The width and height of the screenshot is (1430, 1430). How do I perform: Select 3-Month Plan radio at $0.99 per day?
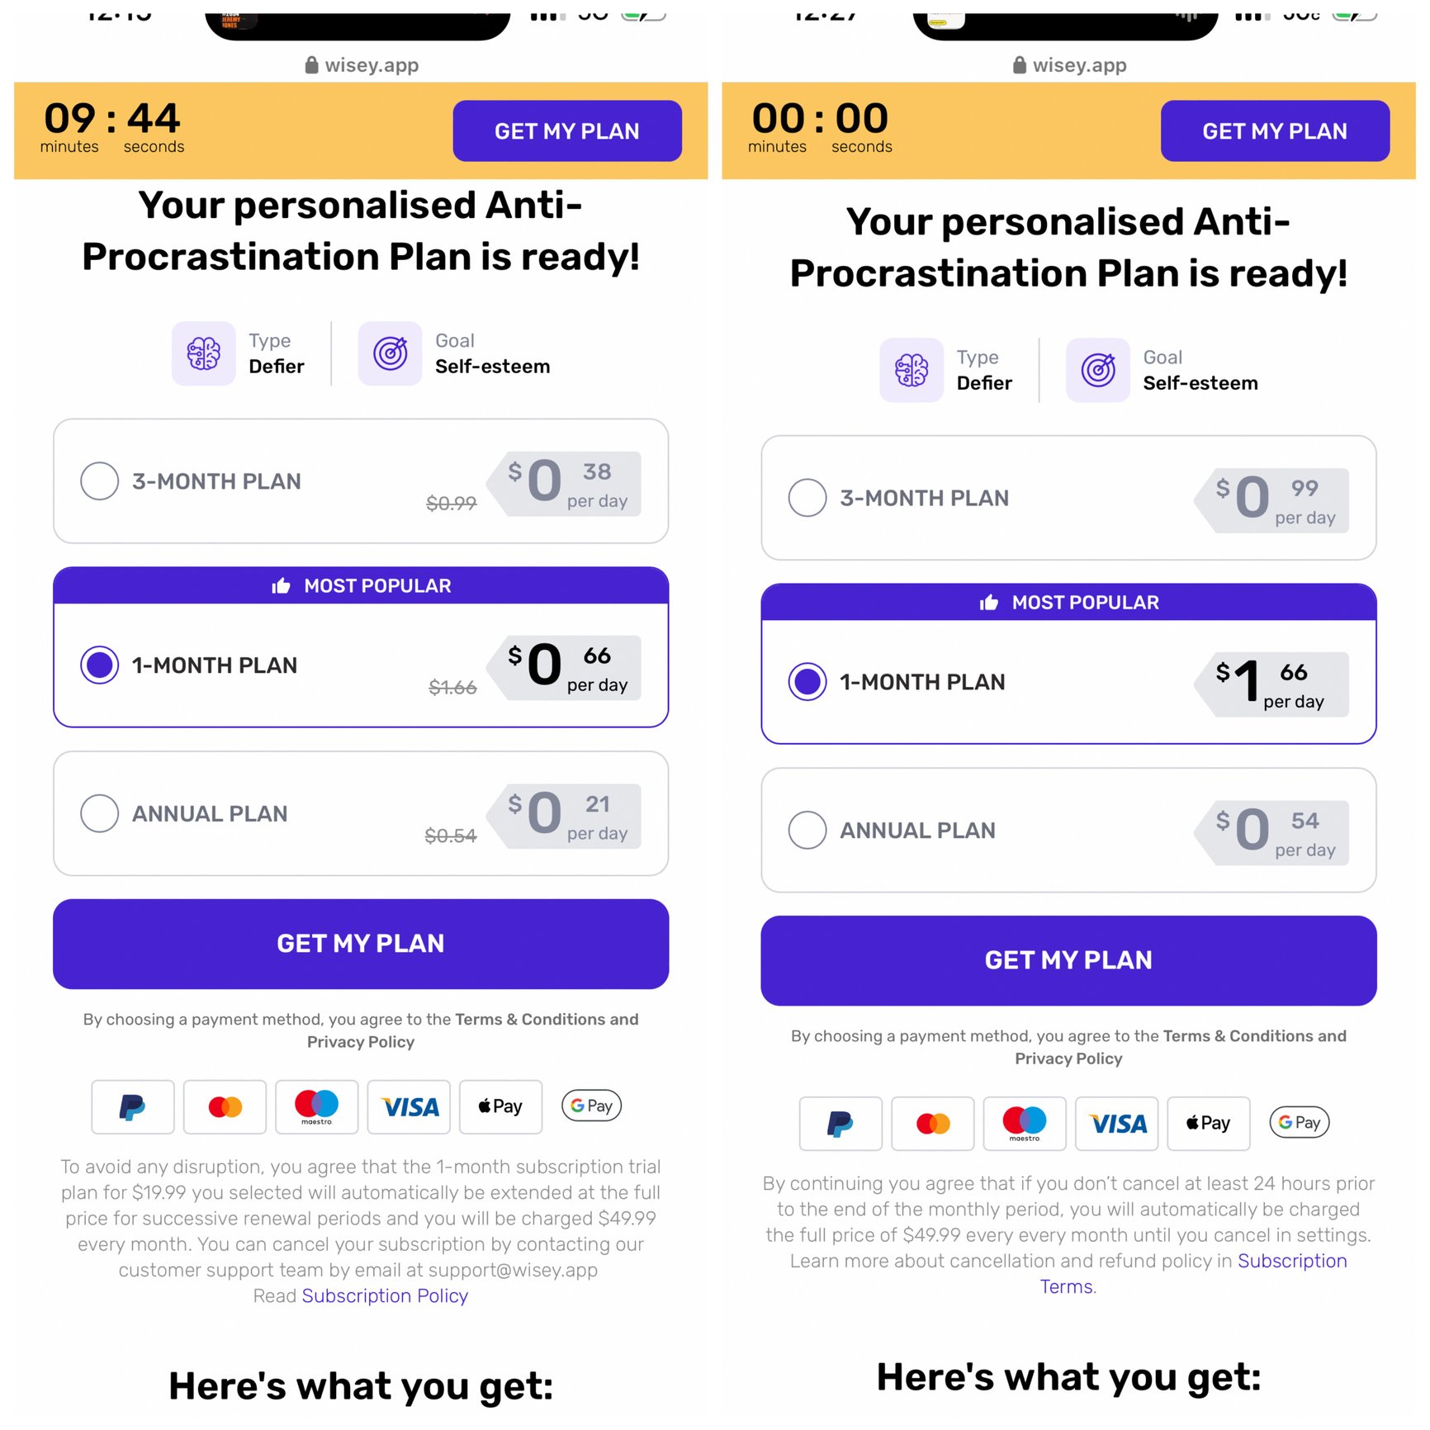tap(807, 498)
